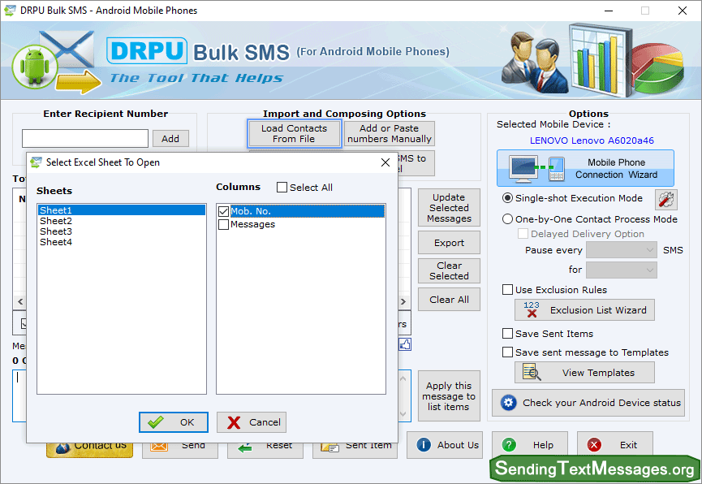Select Single-shot Execution Mode
The width and height of the screenshot is (702, 484).
tap(507, 198)
